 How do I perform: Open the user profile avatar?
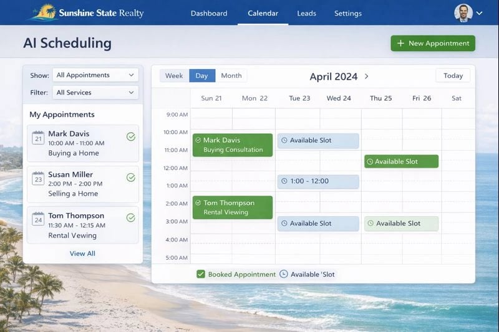coord(463,13)
